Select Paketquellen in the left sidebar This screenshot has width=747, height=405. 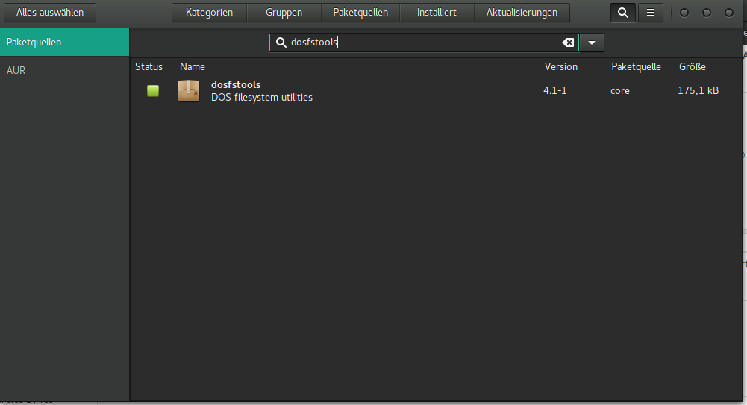(34, 43)
